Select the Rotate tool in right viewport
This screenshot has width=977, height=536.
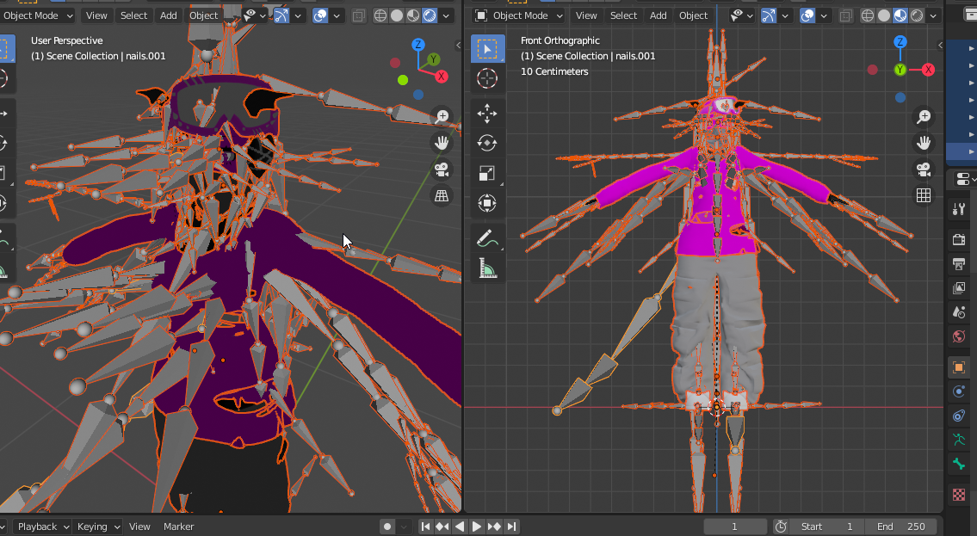486,143
